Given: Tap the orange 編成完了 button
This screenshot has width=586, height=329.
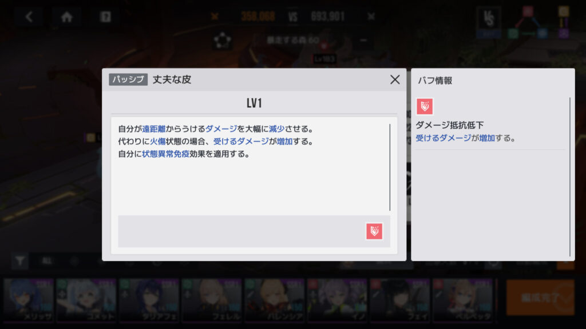Looking at the screenshot, I should [x=540, y=298].
